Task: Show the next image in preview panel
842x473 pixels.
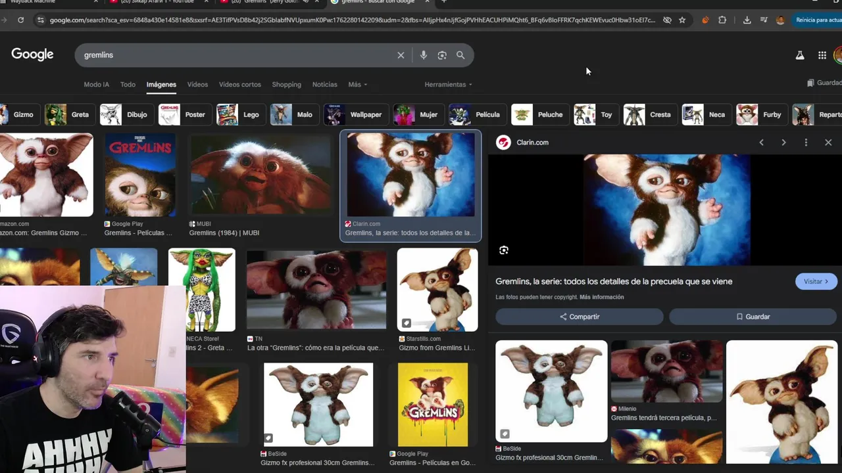Action: click(783, 143)
